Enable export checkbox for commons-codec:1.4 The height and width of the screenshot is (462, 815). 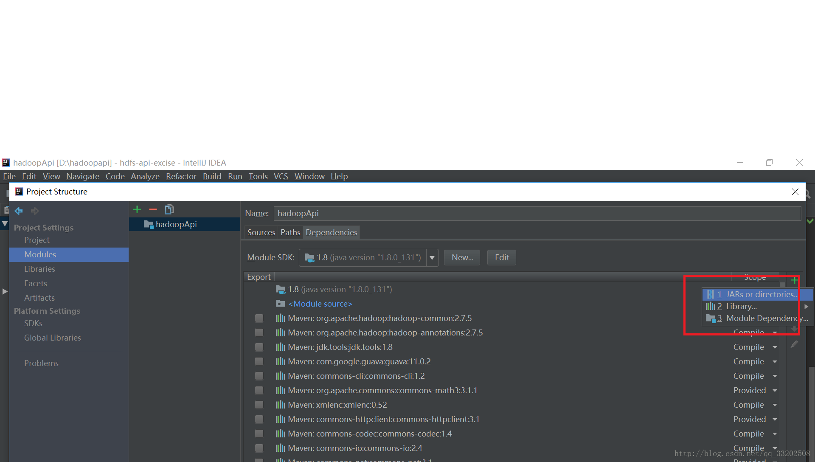tap(259, 434)
